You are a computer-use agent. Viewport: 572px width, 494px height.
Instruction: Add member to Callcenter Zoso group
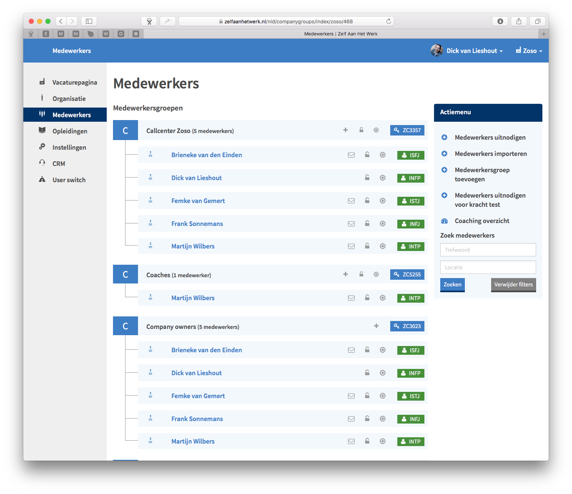click(345, 130)
